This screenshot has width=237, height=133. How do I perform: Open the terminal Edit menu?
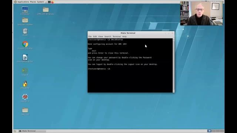tap(95, 37)
